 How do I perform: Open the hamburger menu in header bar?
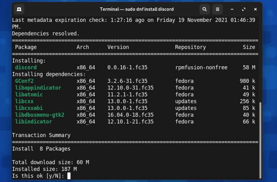coord(217,9)
